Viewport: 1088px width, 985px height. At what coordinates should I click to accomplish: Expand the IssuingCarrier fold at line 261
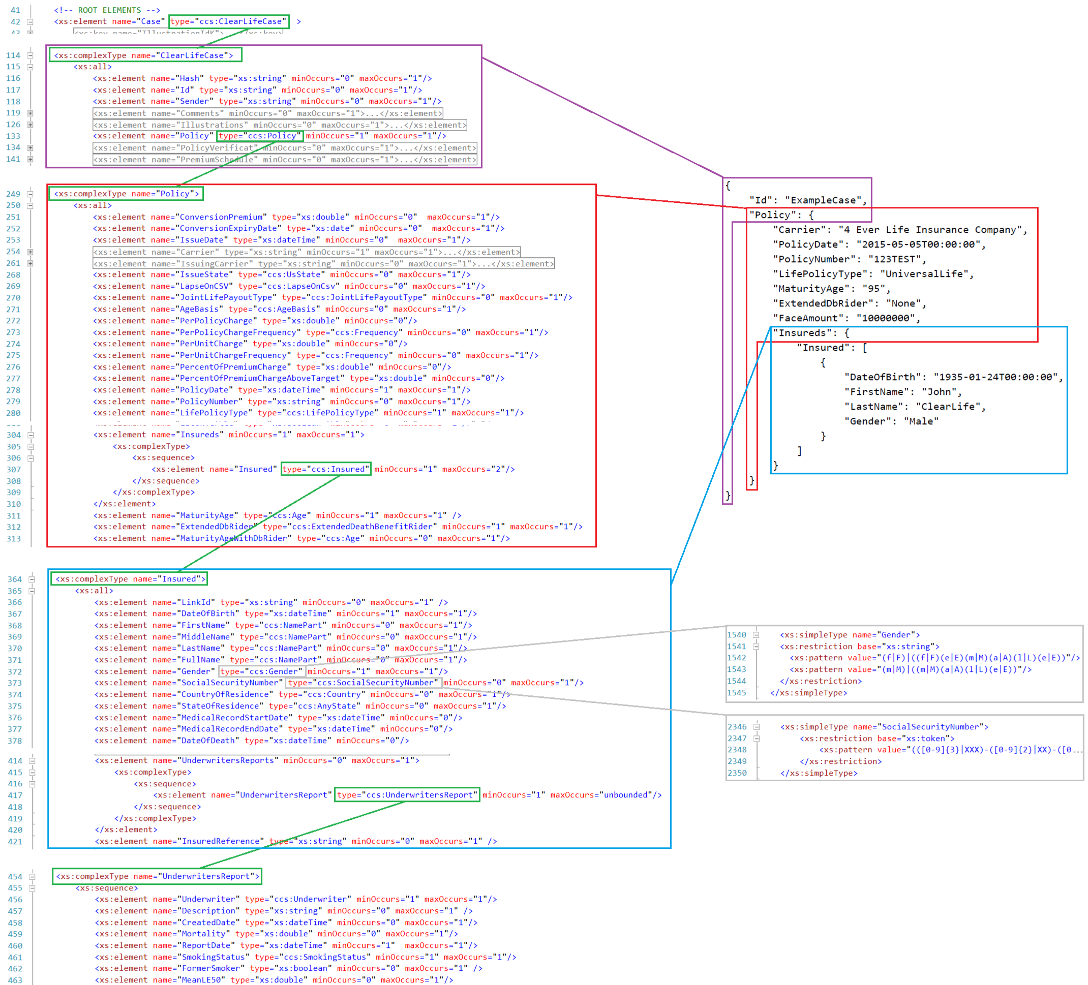(30, 263)
